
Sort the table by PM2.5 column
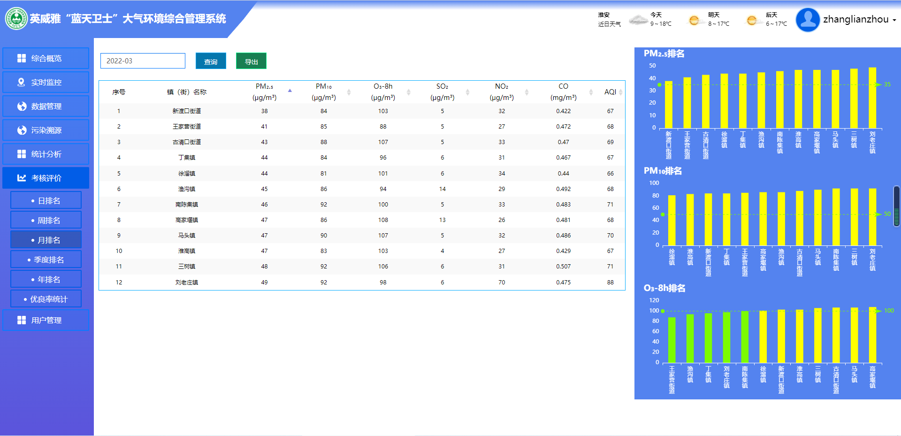point(290,91)
